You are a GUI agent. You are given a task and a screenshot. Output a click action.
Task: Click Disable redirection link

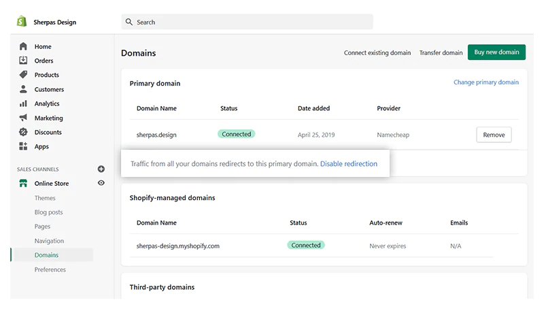348,164
